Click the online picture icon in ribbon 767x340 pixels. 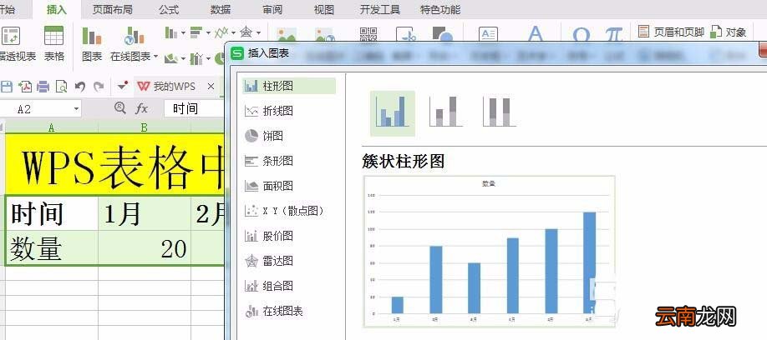pyautogui.click(x=325, y=34)
